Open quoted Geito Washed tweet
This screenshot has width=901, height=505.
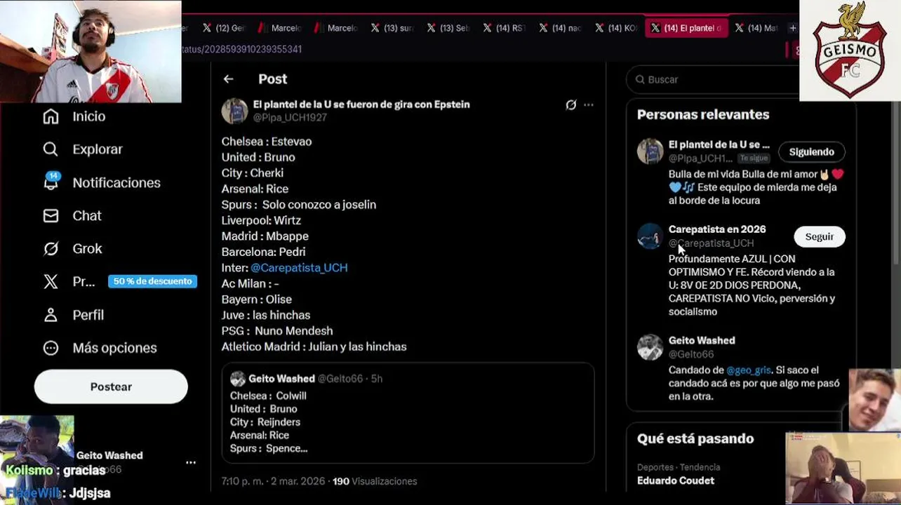(x=408, y=413)
